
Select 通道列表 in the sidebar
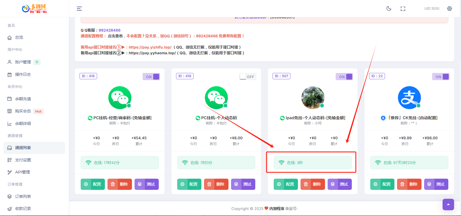tap(35, 148)
